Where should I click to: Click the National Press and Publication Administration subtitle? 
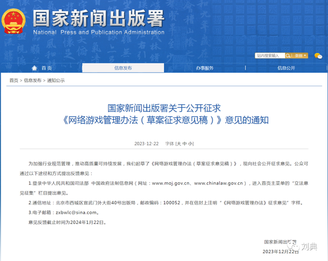(x=99, y=32)
